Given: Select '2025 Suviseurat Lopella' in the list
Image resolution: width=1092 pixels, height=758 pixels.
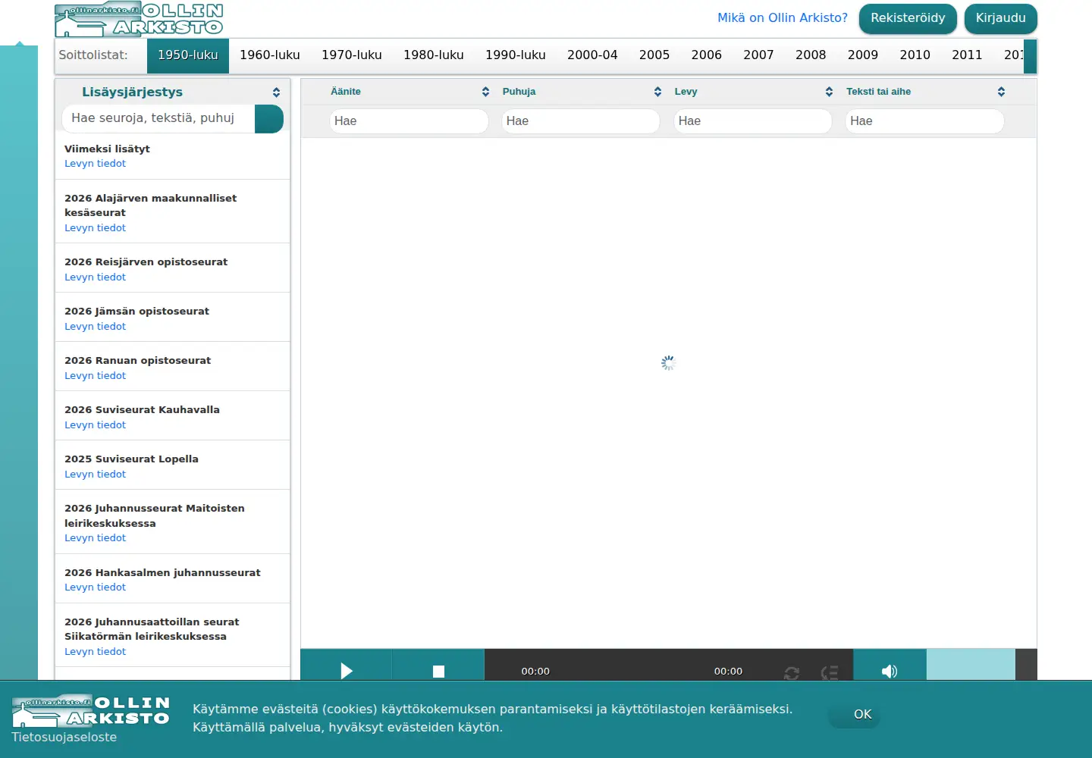Looking at the screenshot, I should tap(131, 459).
